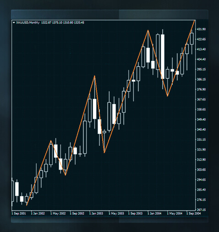Viewport: 219px width, 232px height.
Task: Select the 1 Jan 2003 date label
Action: click(96, 213)
